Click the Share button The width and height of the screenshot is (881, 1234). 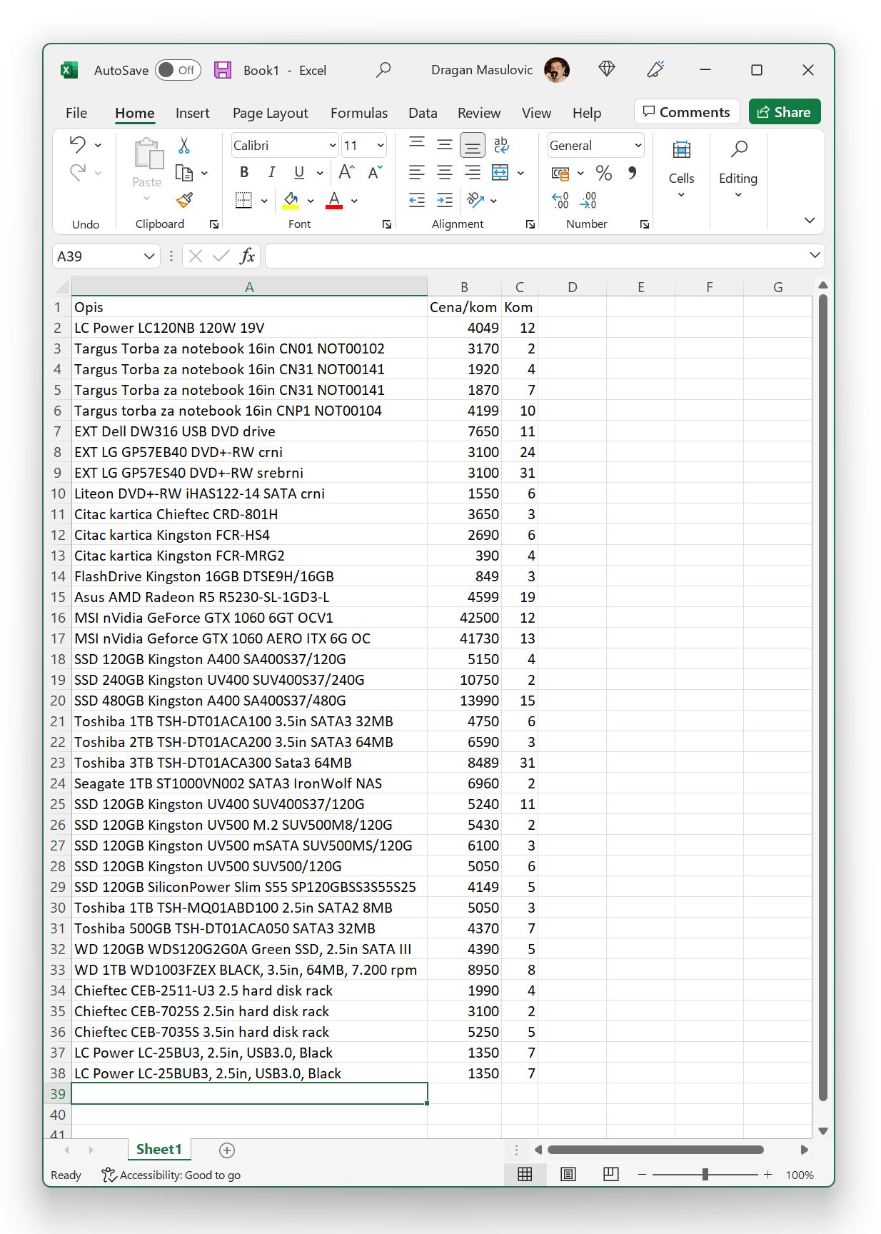point(785,112)
